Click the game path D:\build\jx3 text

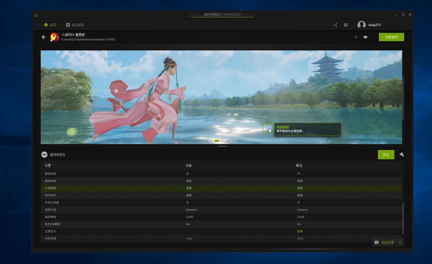click(88, 39)
